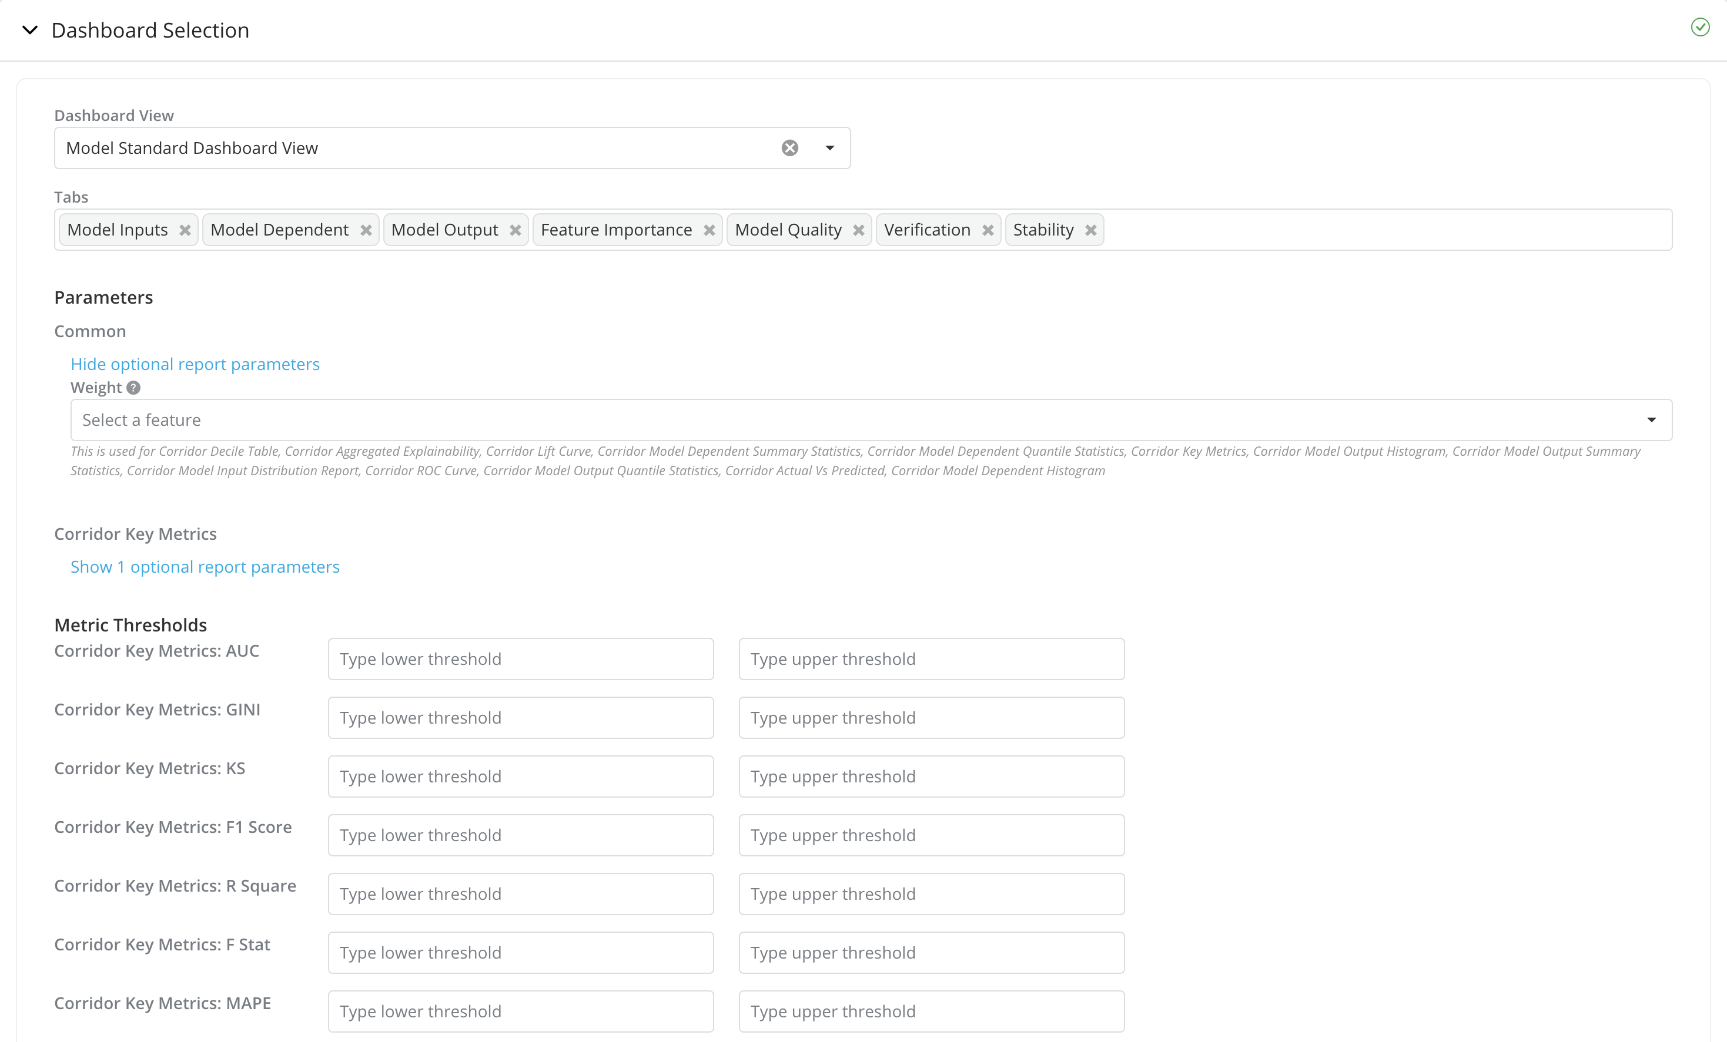The width and height of the screenshot is (1727, 1042).
Task: Click F1 Score upper threshold field
Action: click(x=932, y=835)
